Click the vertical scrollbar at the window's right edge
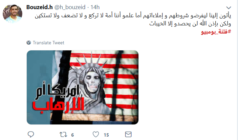The image size is (238, 140). (x=237, y=70)
